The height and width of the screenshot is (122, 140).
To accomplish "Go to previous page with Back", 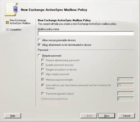I will [89, 116].
